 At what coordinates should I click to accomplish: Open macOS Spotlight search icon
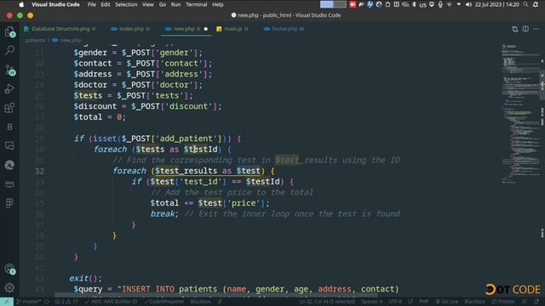pos(525,4)
